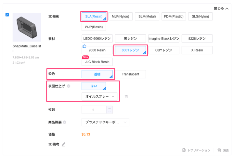Image resolution: width=234 pixels, height=159 pixels.
Task: Click the help icon next to 商品概要
Action: (64, 122)
